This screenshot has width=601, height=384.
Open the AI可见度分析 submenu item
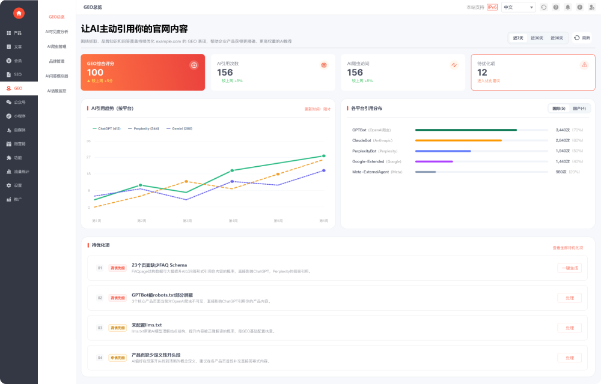(x=56, y=32)
